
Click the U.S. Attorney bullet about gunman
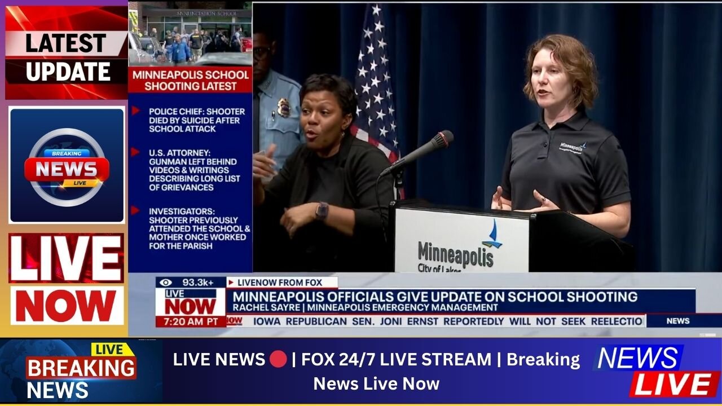coord(194,170)
